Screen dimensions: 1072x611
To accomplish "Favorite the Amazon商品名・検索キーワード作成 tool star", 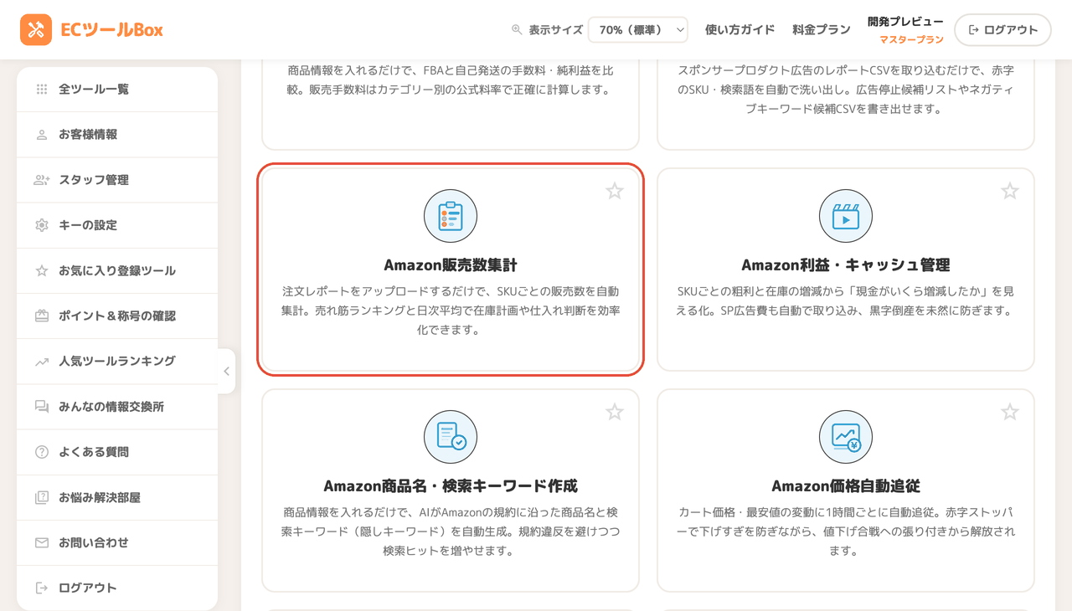I will tap(615, 412).
